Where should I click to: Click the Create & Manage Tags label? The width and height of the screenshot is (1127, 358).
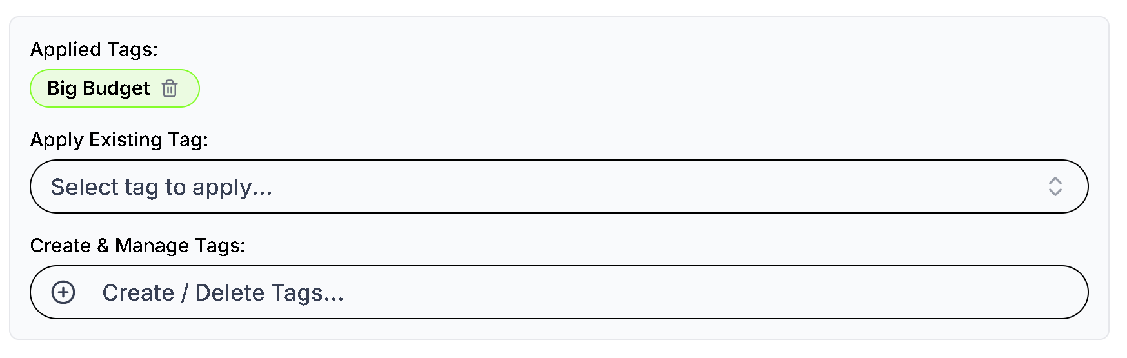(x=138, y=246)
